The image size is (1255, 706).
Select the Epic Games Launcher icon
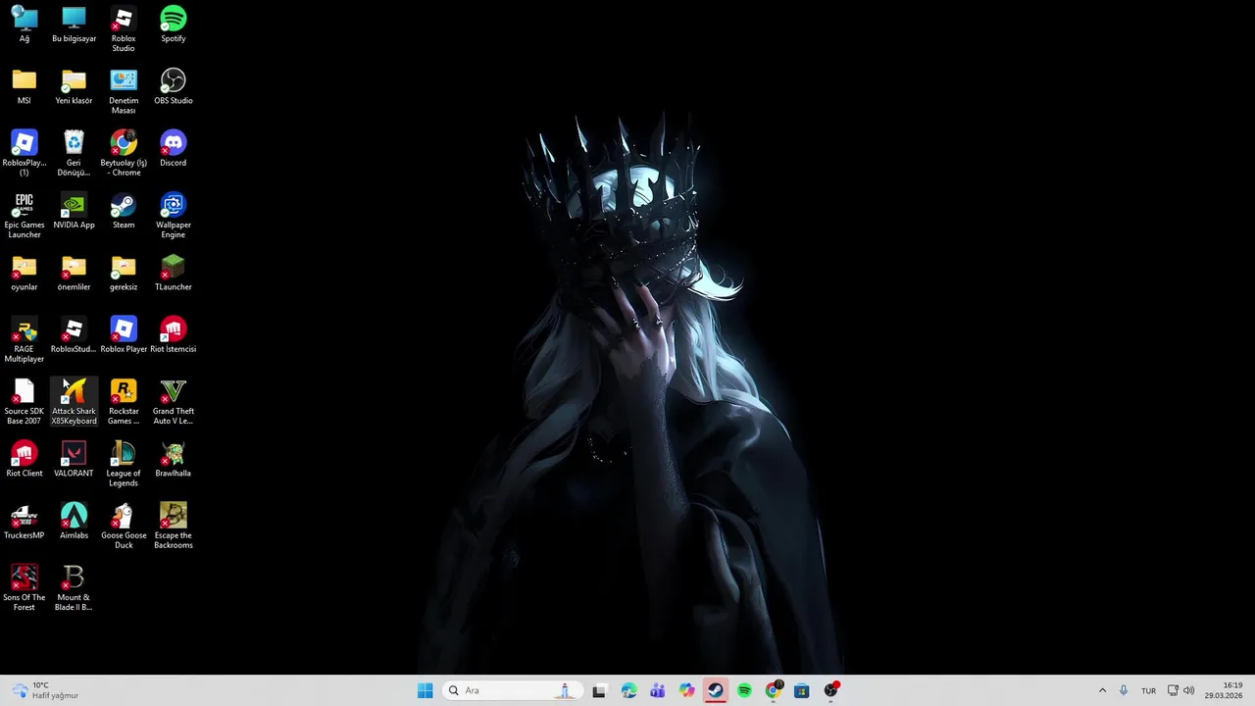25,216
